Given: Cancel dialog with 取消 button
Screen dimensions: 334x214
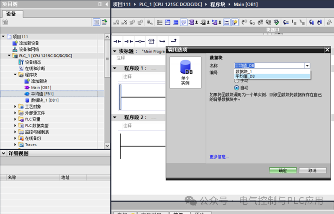Looking at the screenshot, I should click(312, 170).
